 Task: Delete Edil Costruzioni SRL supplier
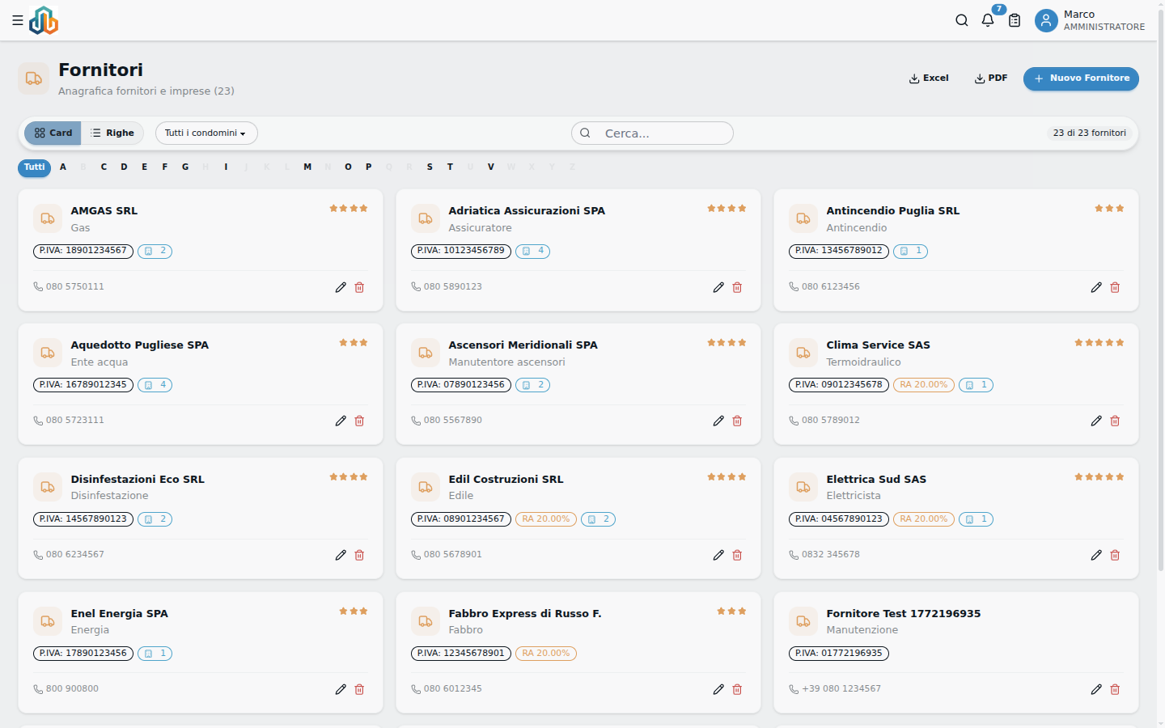pos(737,555)
